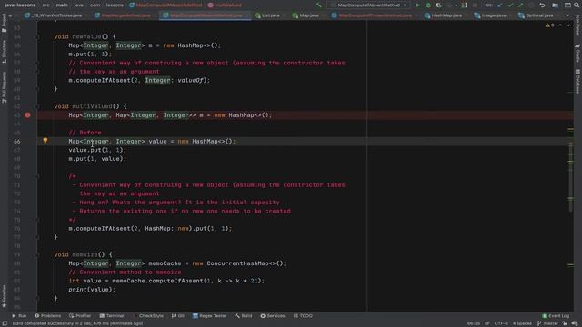The image size is (582, 327).
Task: Open the Event Log button
Action: click(x=556, y=316)
